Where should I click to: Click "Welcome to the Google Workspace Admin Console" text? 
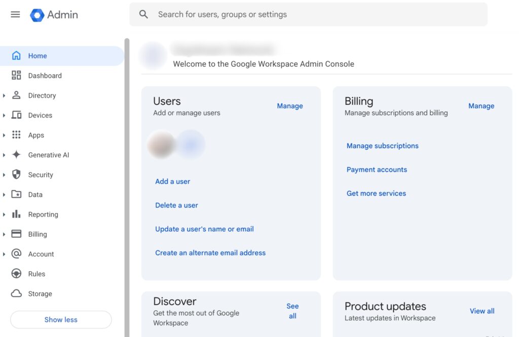[x=264, y=64]
